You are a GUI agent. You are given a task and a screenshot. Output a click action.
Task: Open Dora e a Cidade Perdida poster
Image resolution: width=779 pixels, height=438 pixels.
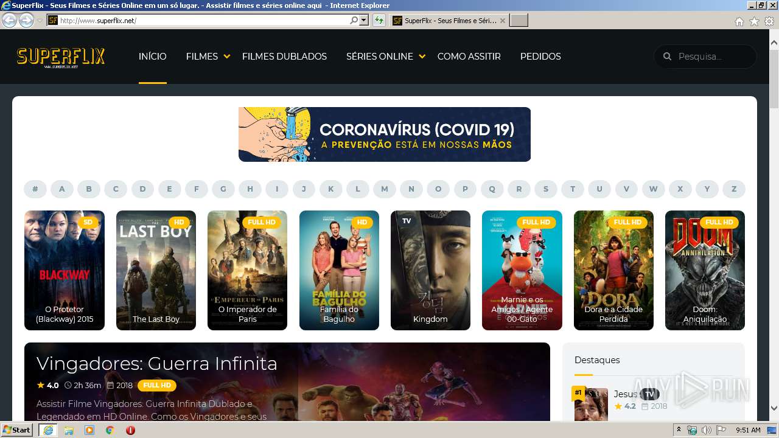[x=613, y=270]
